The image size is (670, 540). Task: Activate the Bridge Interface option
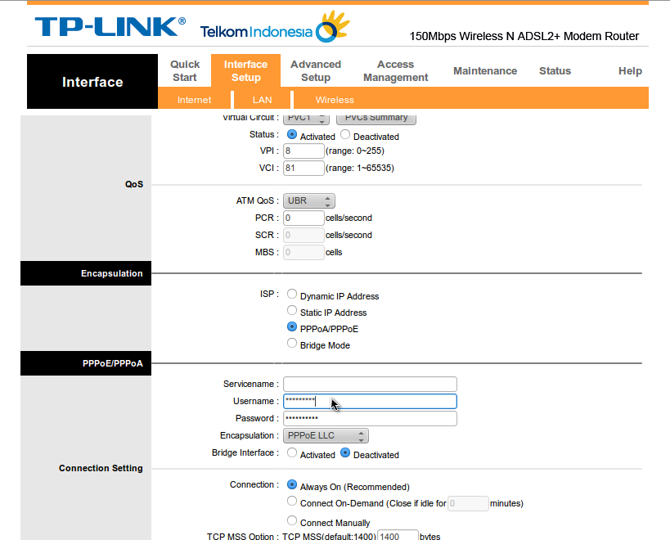pos(292,452)
